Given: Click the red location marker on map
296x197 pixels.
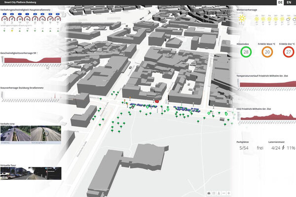Looking at the screenshot, I should tap(156, 101).
